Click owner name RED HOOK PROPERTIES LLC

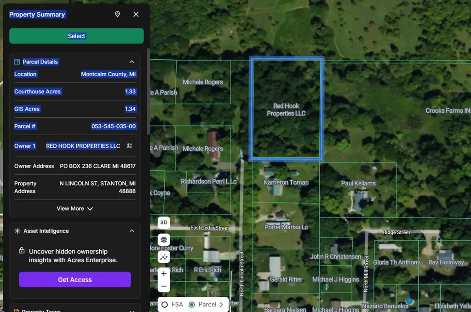(83, 146)
